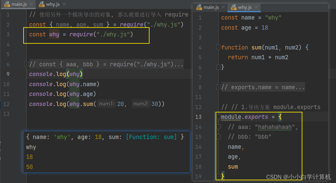This screenshot has width=336, height=183.
Task: Click console.log(why) on line 9
Action: pos(56,74)
